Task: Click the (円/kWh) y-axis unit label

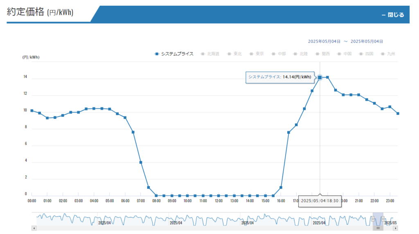Action: 31,57
